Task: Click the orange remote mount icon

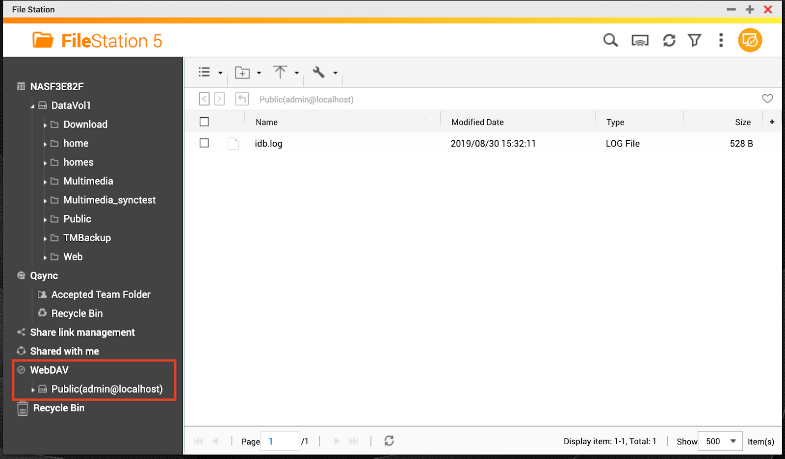Action: tap(750, 40)
